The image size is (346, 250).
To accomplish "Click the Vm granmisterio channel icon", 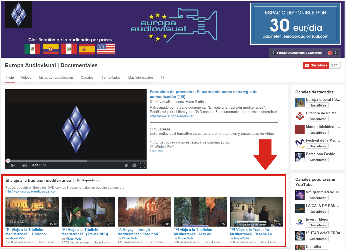I will pos(300,195).
